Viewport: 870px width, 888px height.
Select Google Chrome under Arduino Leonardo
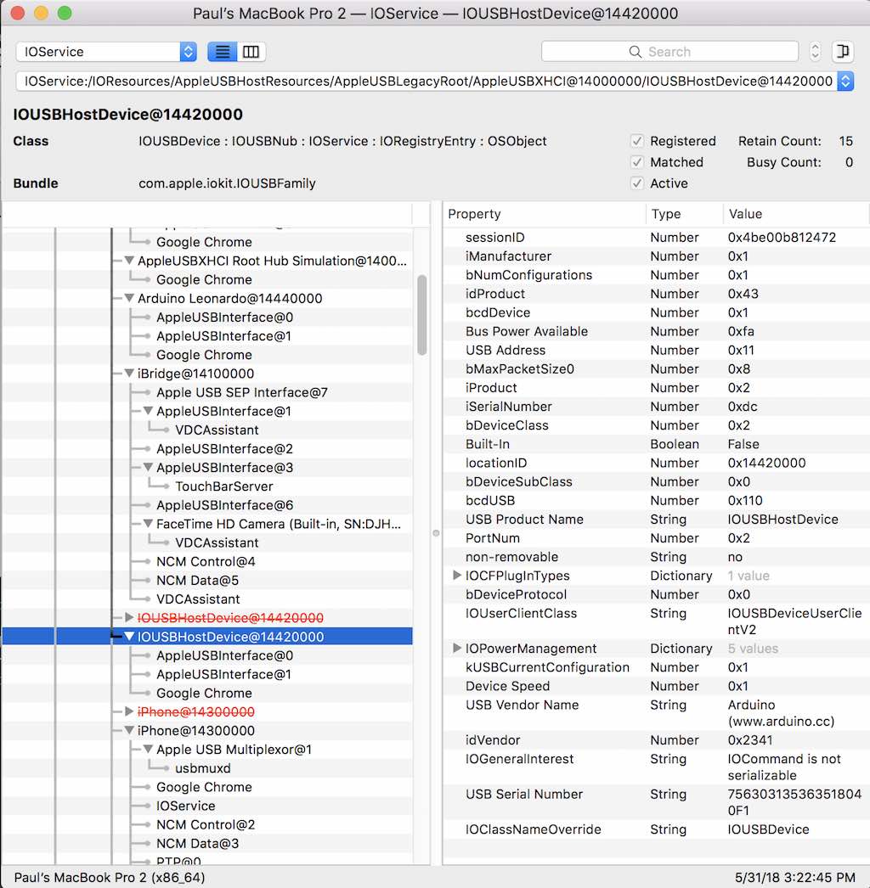[x=204, y=355]
